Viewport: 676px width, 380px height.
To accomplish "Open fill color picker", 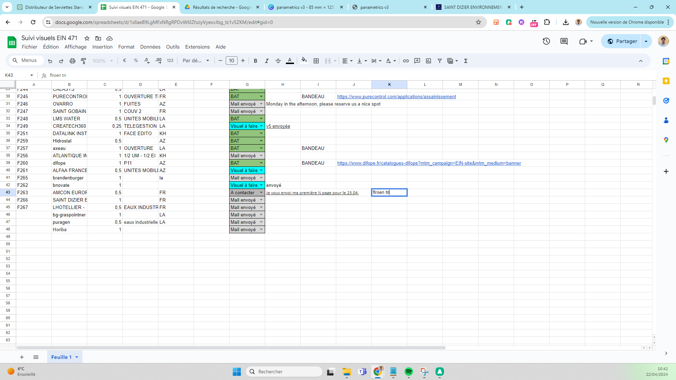I will pos(304,61).
